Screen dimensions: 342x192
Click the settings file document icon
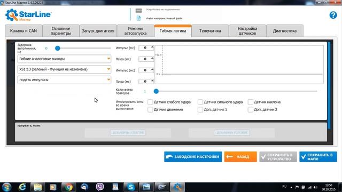[139, 18]
